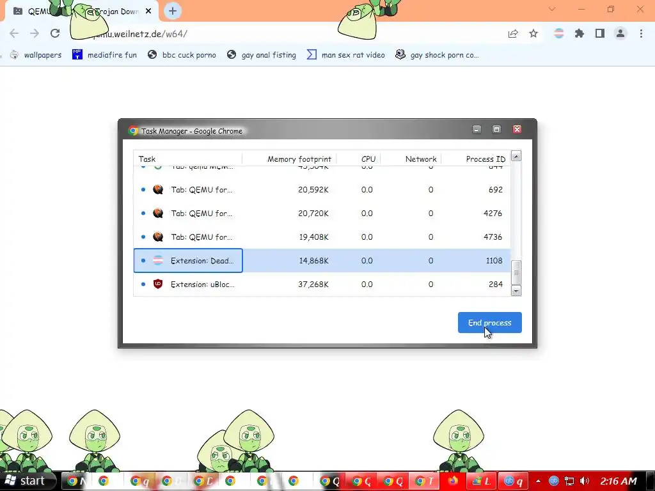This screenshot has width=655, height=491.
Task: Click memory value 37,268K
Action: pyautogui.click(x=313, y=284)
